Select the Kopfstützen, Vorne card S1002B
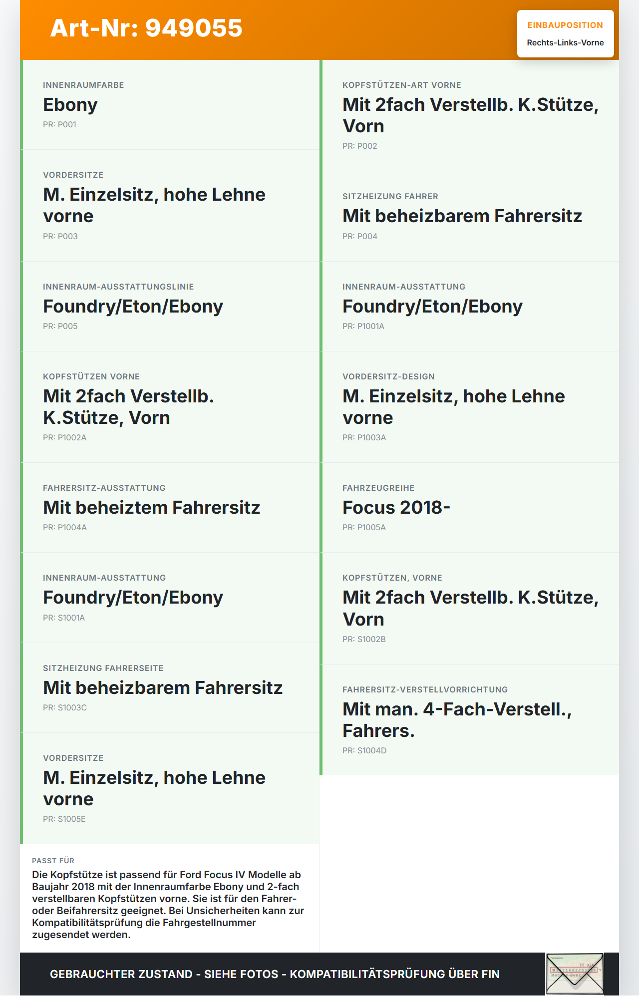This screenshot has width=639, height=996. coord(469,609)
